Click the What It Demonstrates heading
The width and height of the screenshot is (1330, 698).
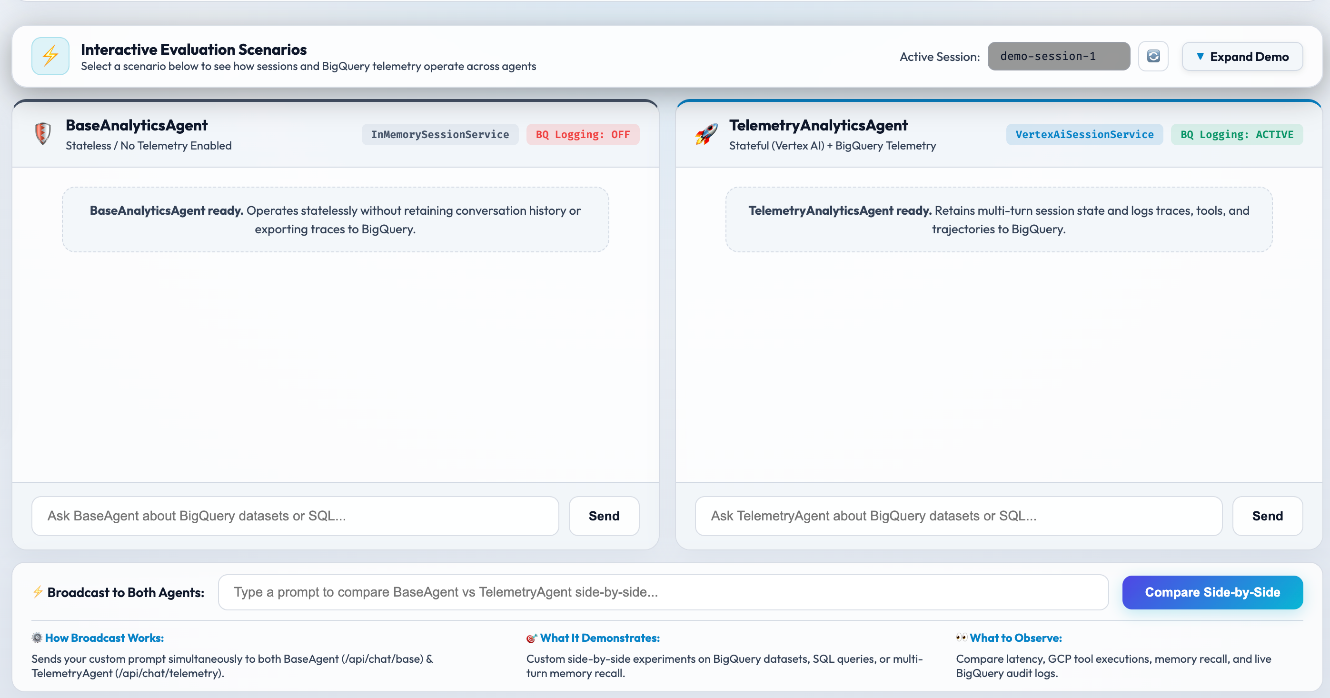600,638
